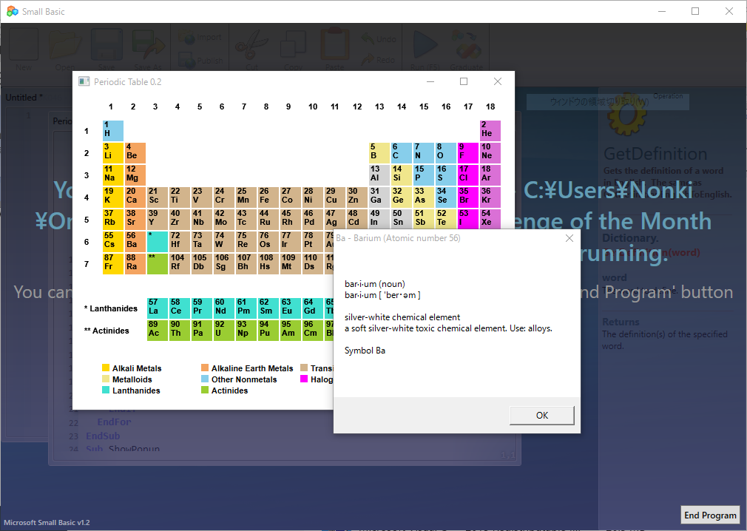Viewport: 747px width, 531px height.
Task: Stop execution using End Program
Action: pyautogui.click(x=709, y=514)
